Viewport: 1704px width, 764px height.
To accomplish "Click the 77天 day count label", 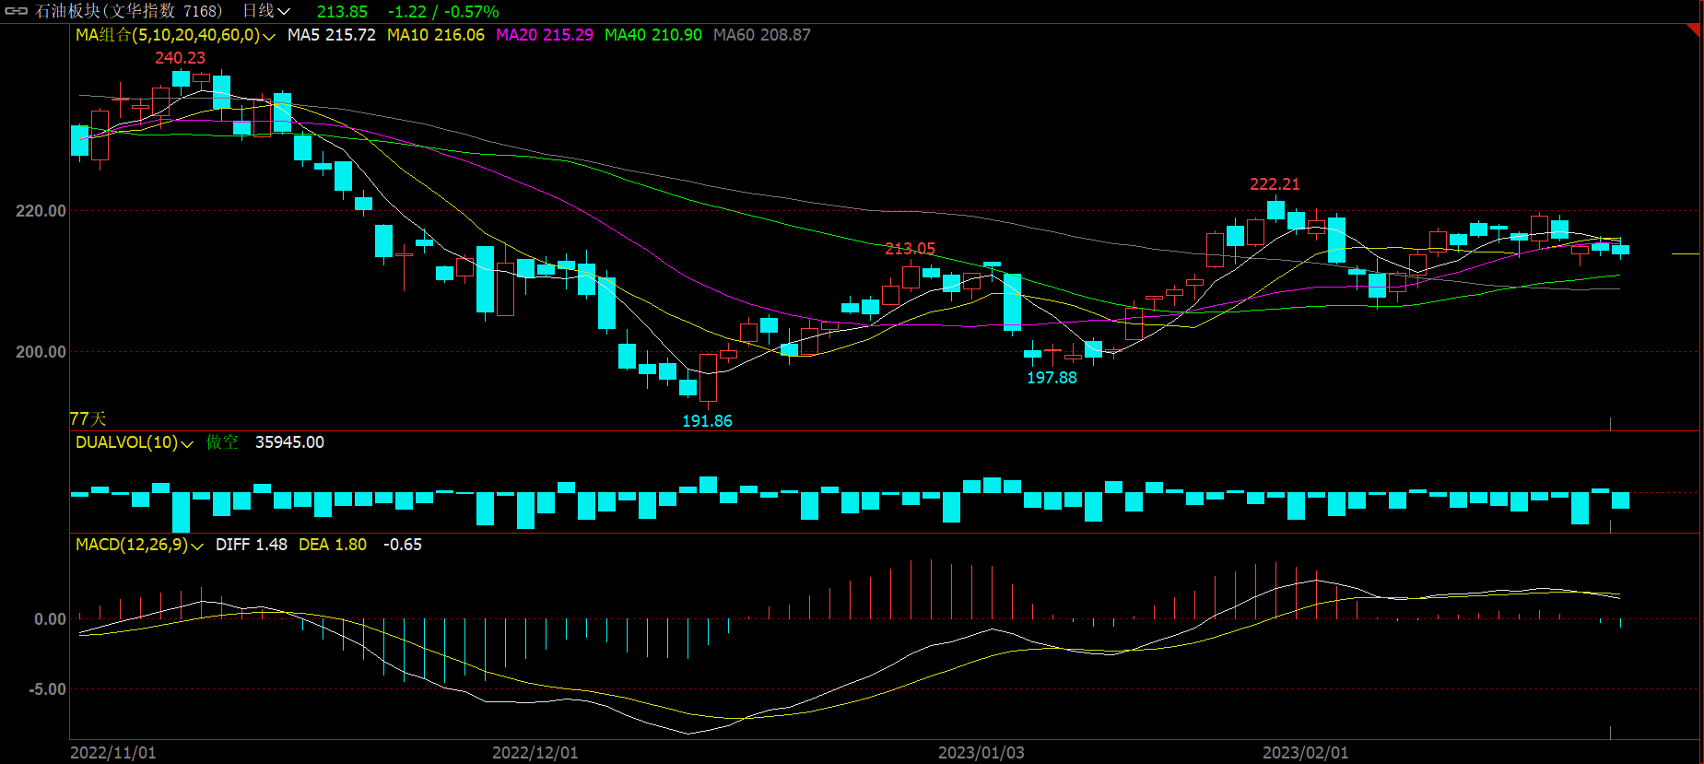I will pos(88,418).
